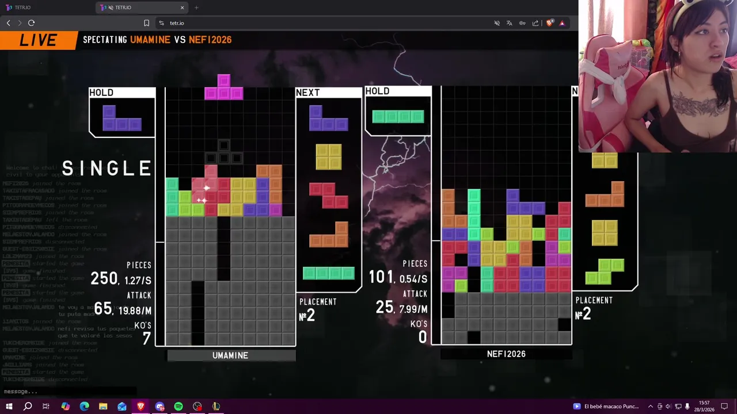The image size is (737, 414).
Task: Click NEFI2026's attack value 25
Action: click(x=384, y=308)
